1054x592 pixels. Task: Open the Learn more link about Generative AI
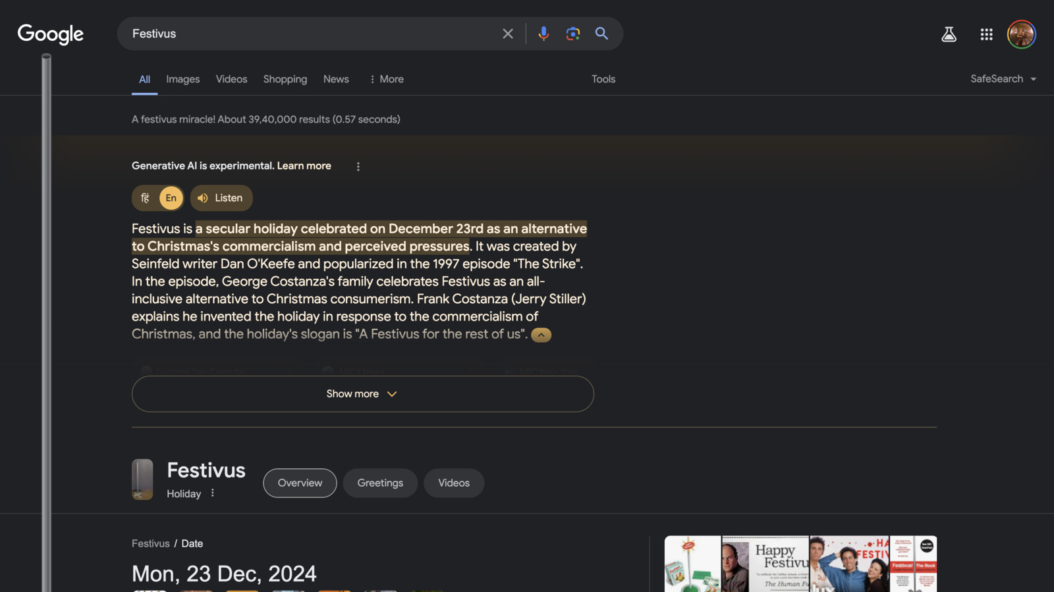(x=304, y=166)
